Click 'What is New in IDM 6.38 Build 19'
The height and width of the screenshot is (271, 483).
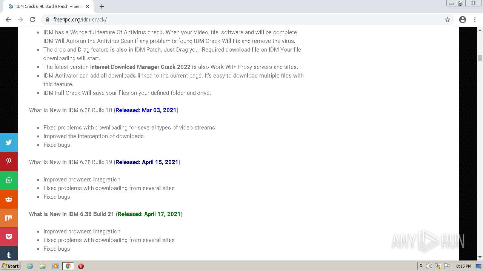click(x=71, y=162)
